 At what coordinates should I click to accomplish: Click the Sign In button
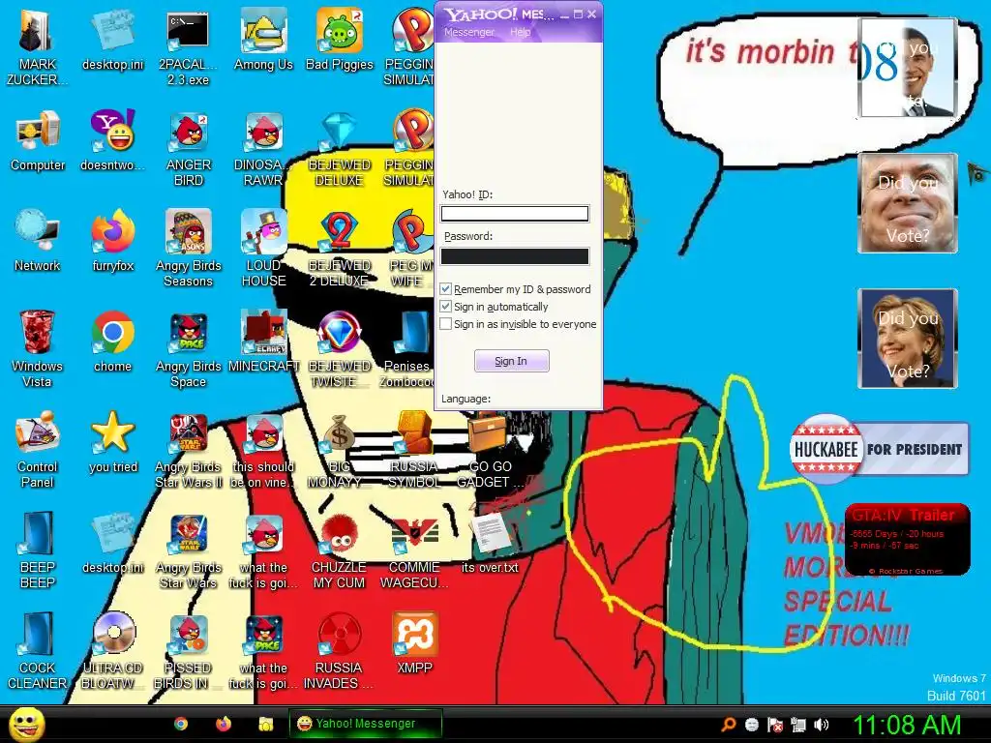pos(511,361)
